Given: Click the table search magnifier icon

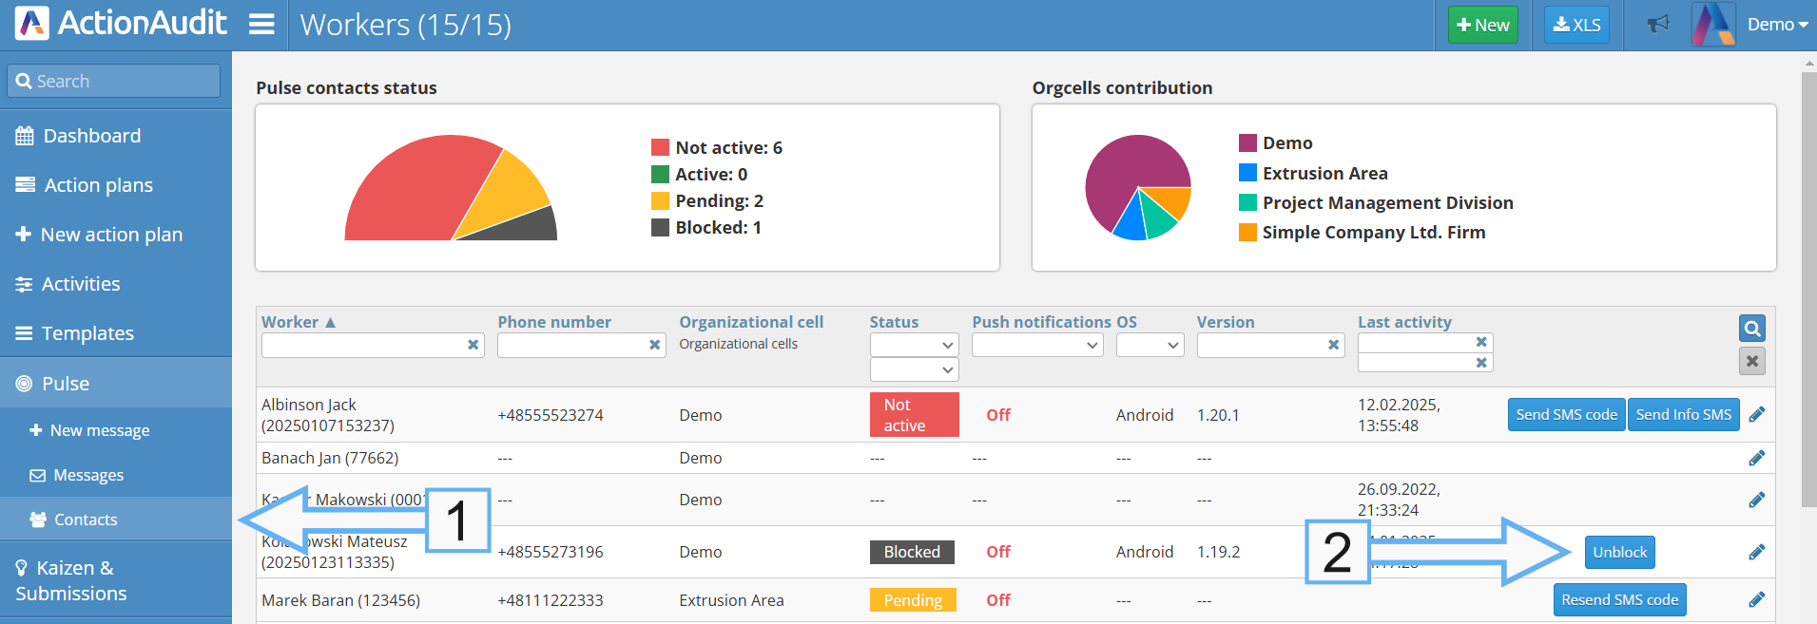Looking at the screenshot, I should pos(1752,329).
